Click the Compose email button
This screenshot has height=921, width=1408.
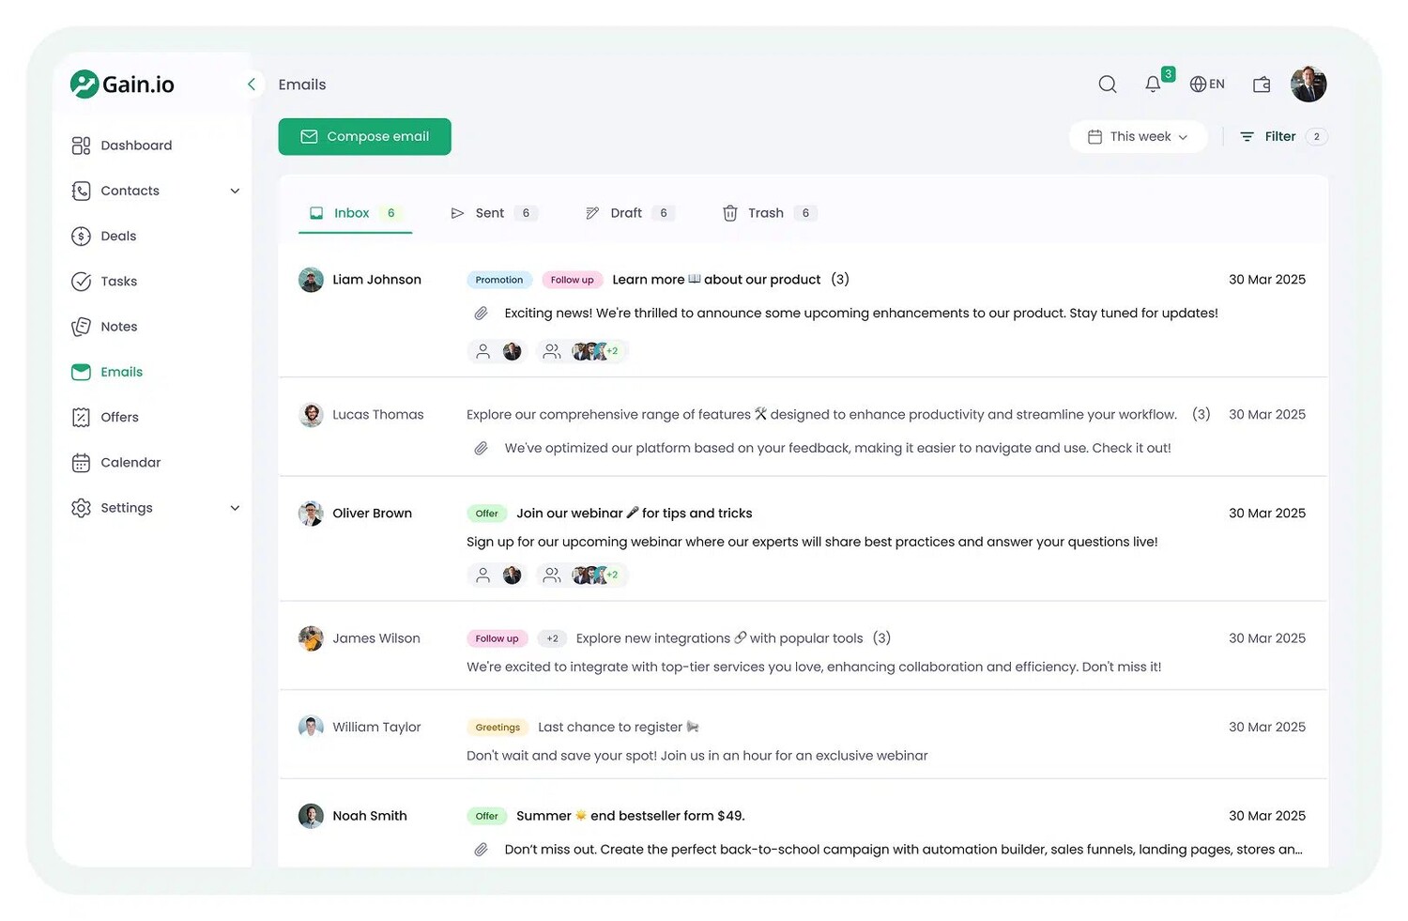[x=364, y=137]
